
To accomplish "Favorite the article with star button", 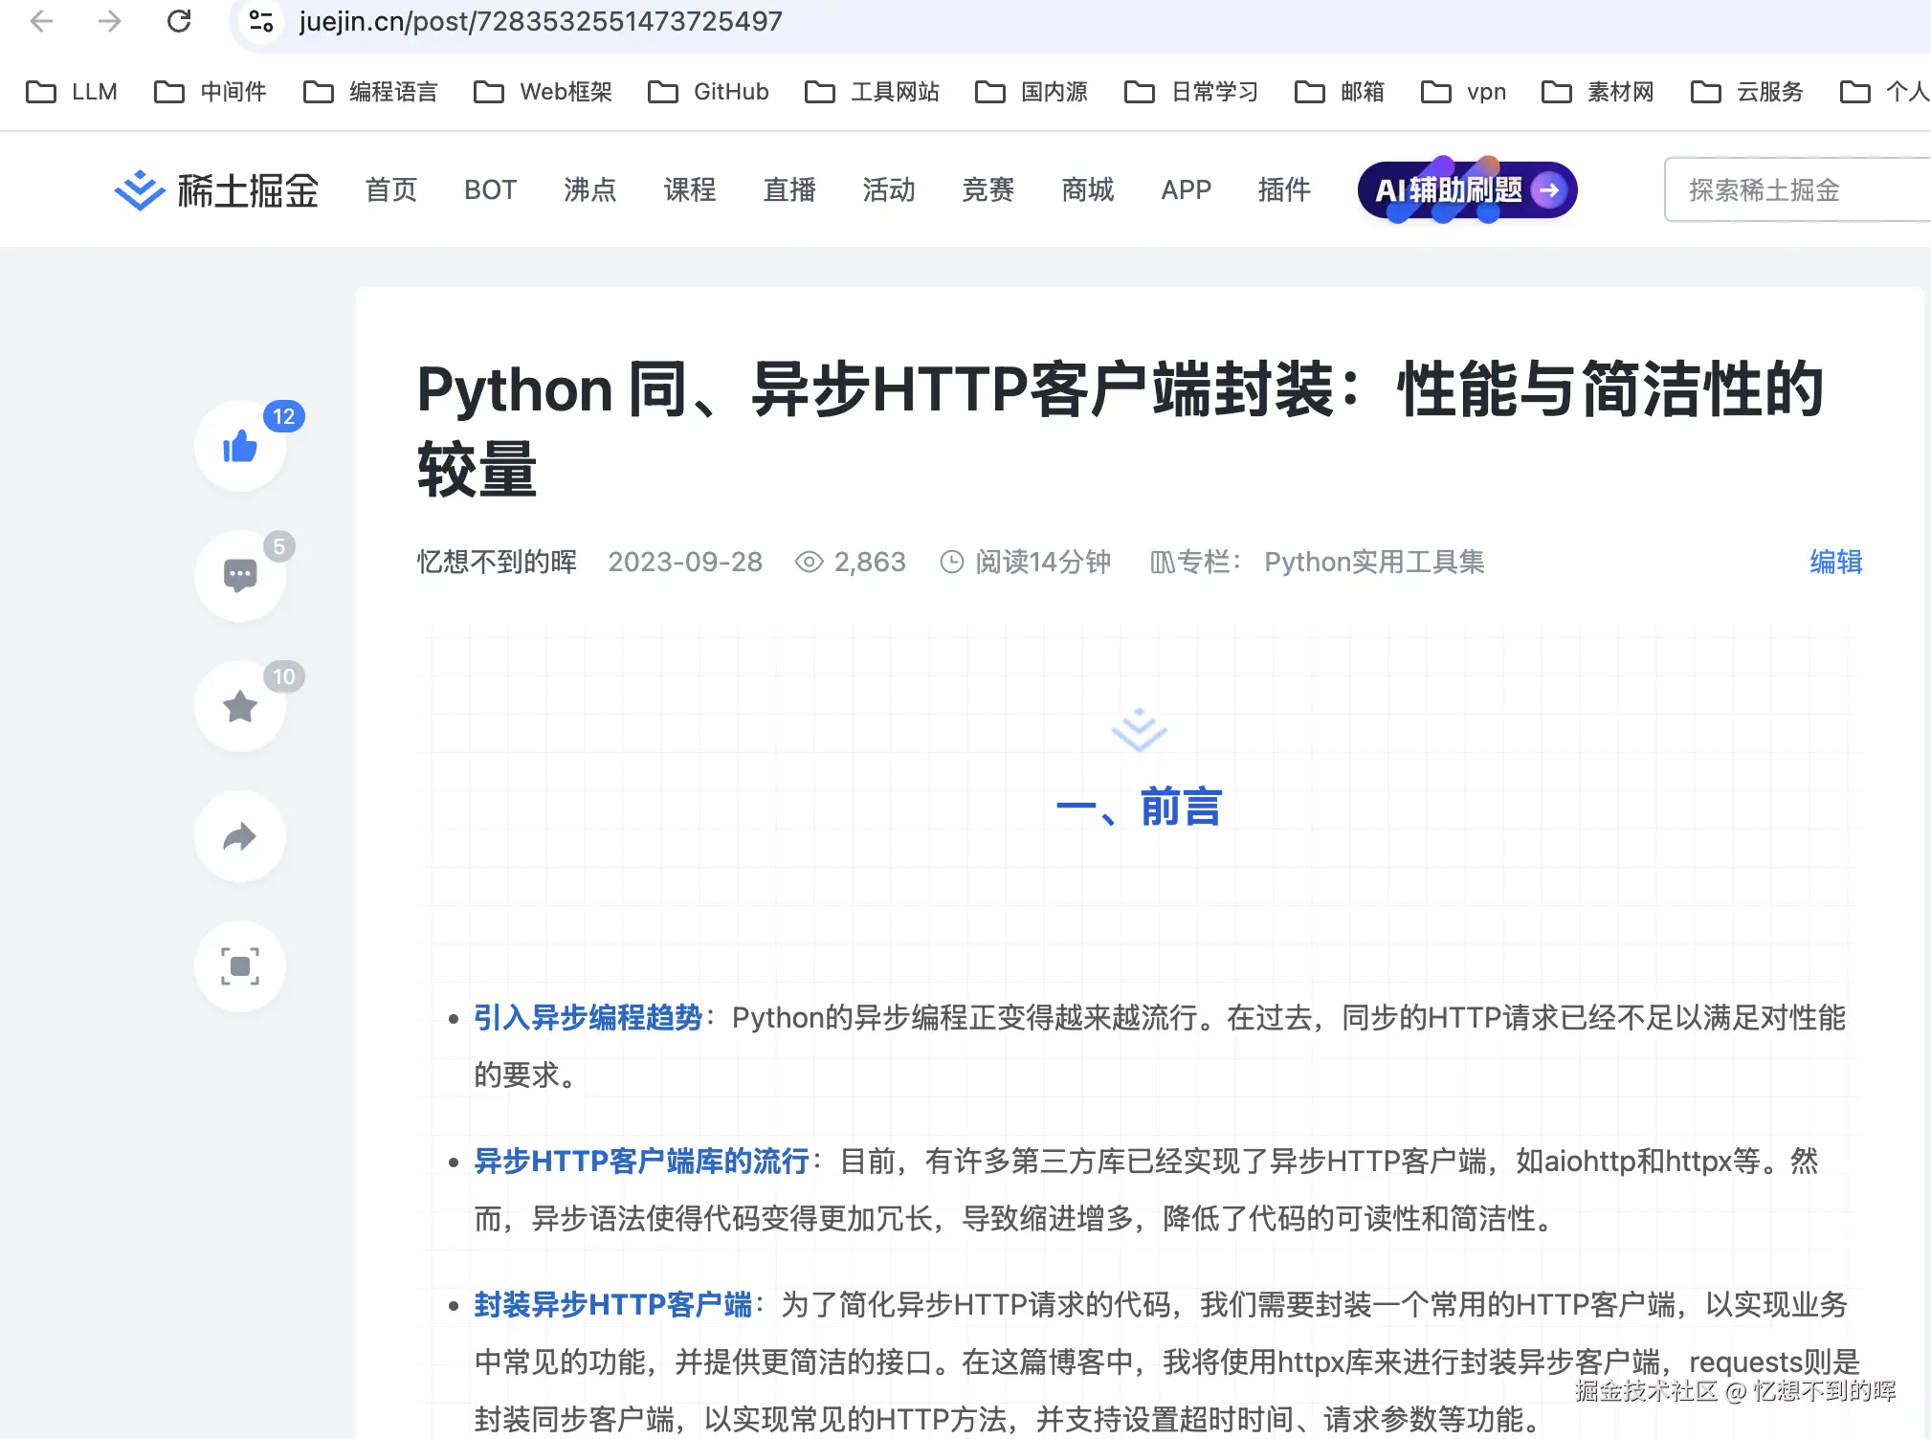I will (240, 706).
